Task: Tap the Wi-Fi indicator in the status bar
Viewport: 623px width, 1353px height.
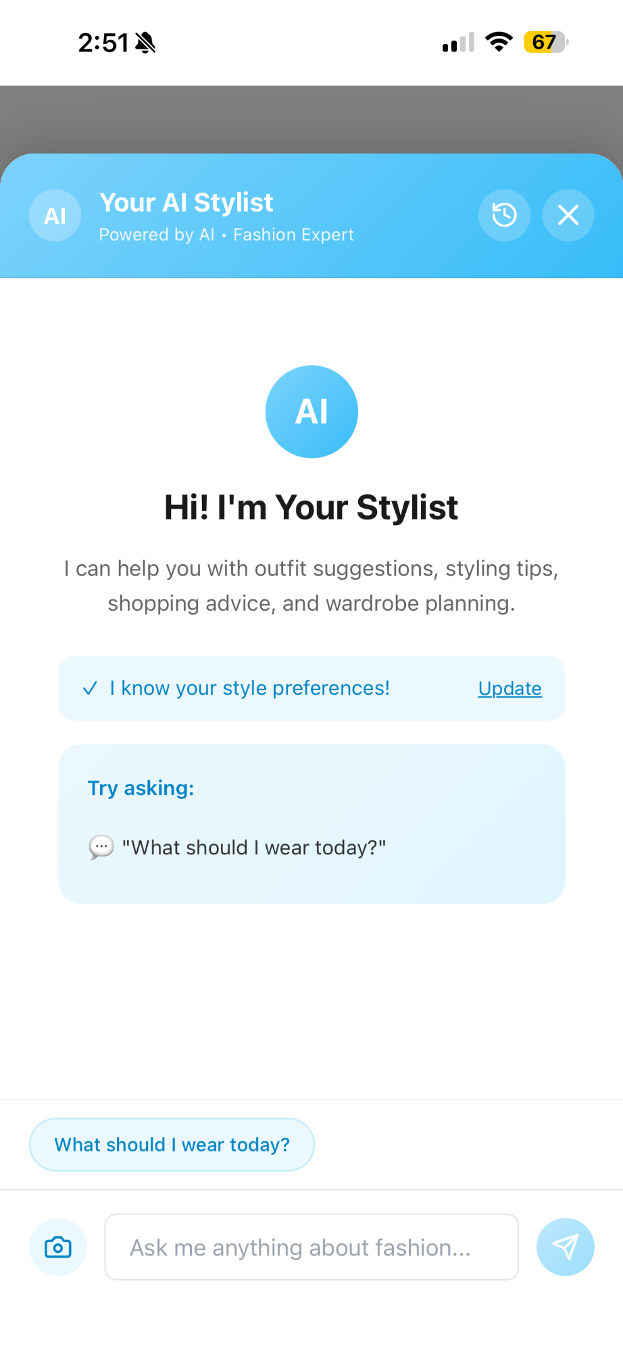Action: (498, 42)
